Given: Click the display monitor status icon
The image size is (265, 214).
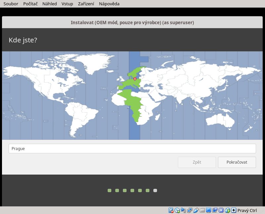Looking at the screenshot, I should click(x=209, y=210).
